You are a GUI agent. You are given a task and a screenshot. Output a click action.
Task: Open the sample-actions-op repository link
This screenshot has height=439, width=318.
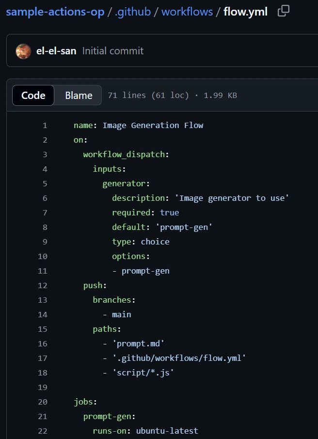[55, 12]
